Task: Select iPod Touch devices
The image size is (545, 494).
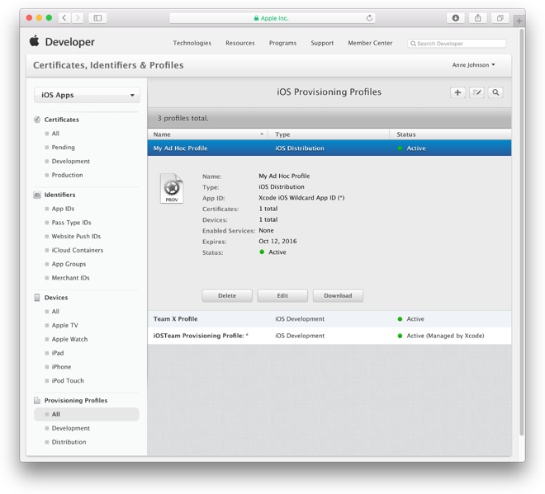Action: (x=68, y=381)
